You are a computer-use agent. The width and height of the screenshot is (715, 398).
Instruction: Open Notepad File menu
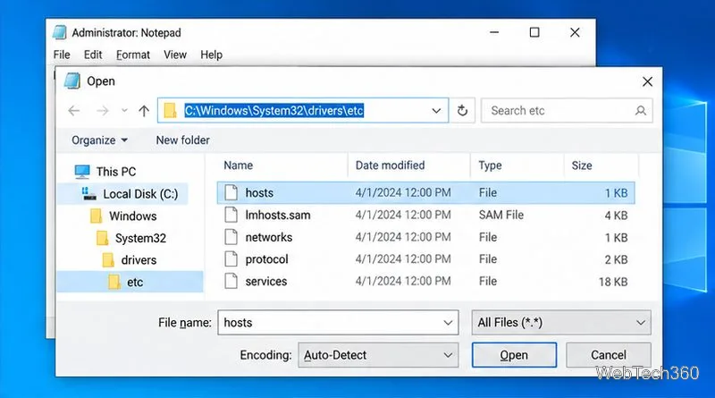pos(62,55)
